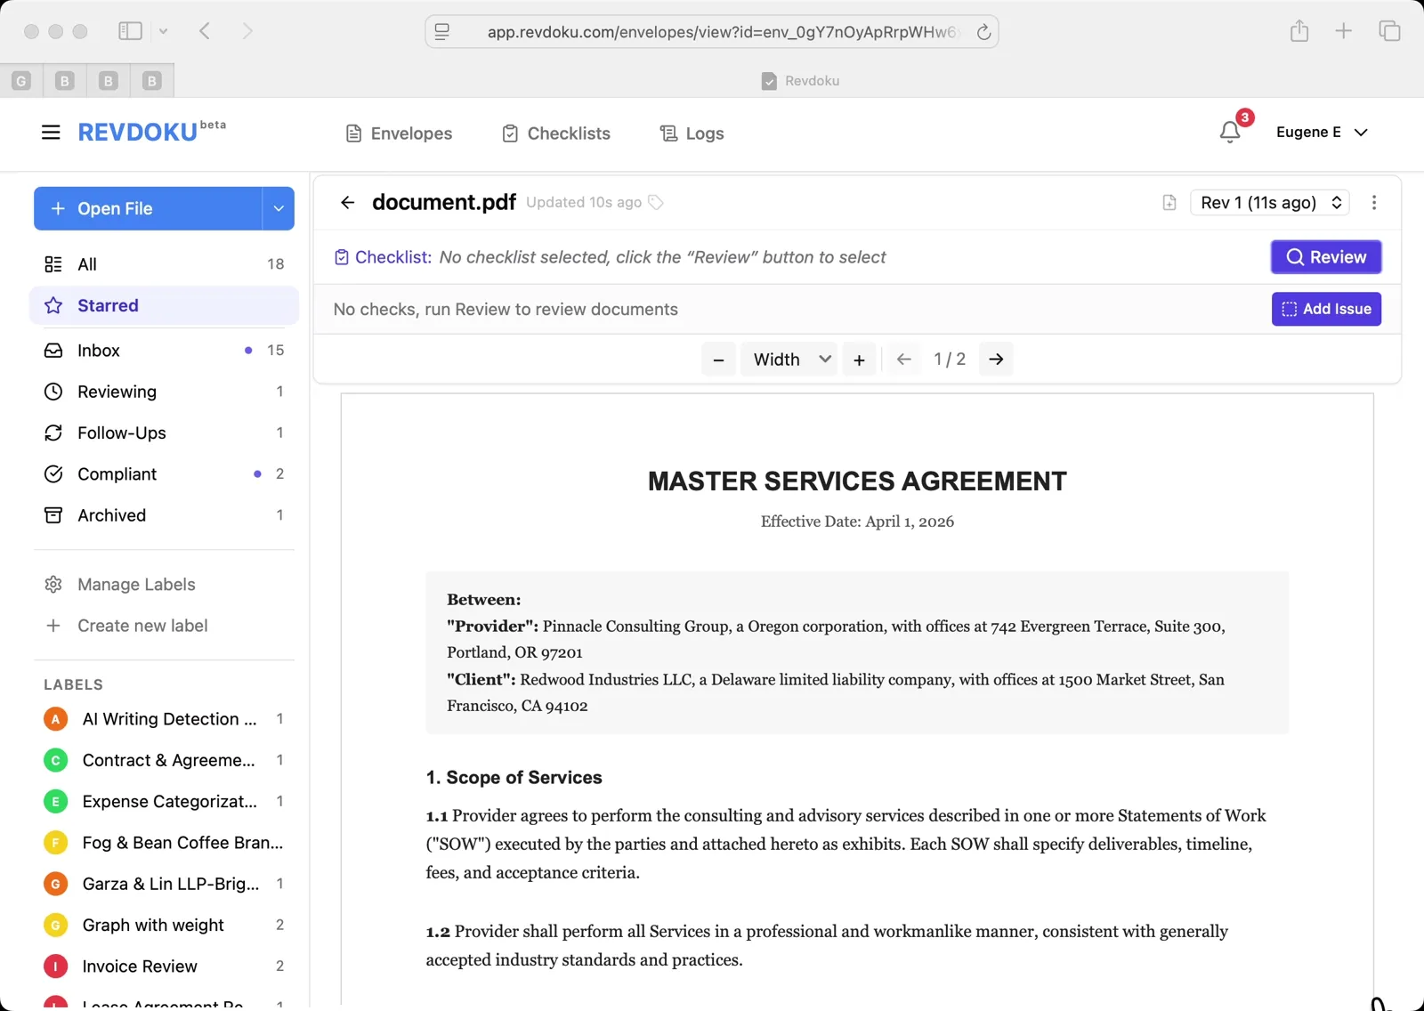Screen dimensions: 1424x1011
Task: Switch to the Checklists tab
Action: (x=555, y=133)
